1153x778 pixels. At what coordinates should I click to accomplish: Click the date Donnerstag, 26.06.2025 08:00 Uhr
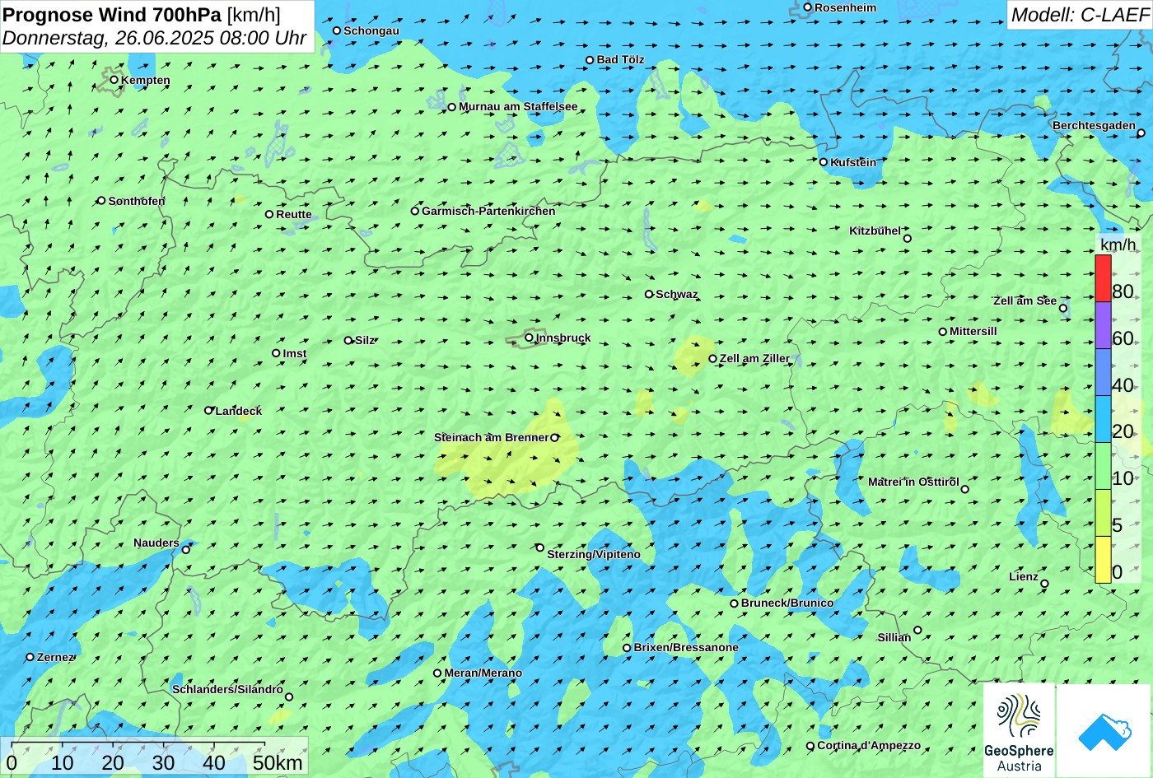point(155,38)
